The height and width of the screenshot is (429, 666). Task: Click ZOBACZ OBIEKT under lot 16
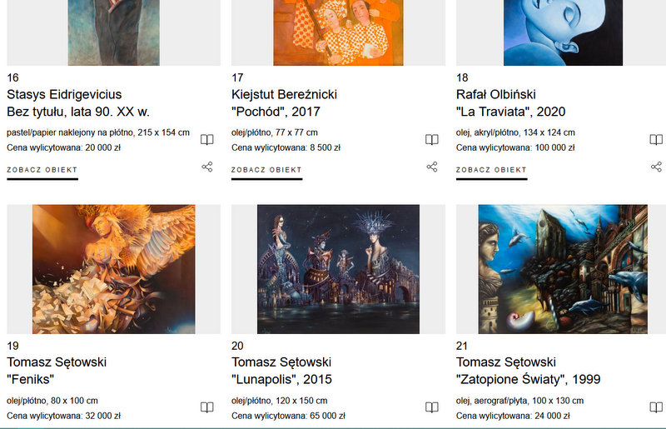pyautogui.click(x=42, y=170)
